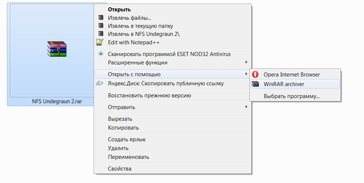
Task: Open with Opera Internet Browser
Action: (295, 75)
